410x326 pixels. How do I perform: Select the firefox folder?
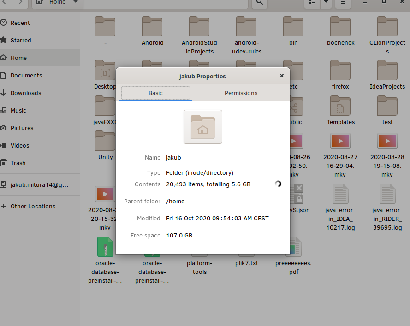coord(340,75)
